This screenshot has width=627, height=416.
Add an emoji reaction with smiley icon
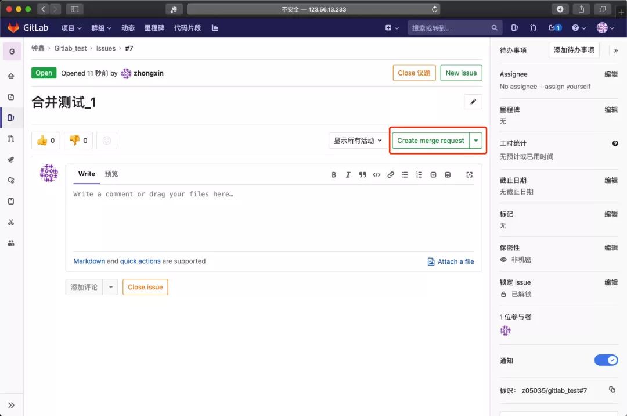[x=107, y=141]
